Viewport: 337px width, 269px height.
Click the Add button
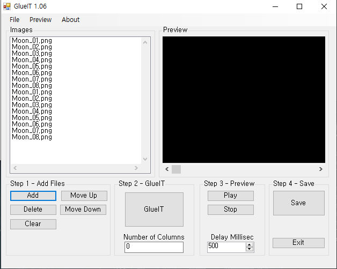tap(33, 196)
